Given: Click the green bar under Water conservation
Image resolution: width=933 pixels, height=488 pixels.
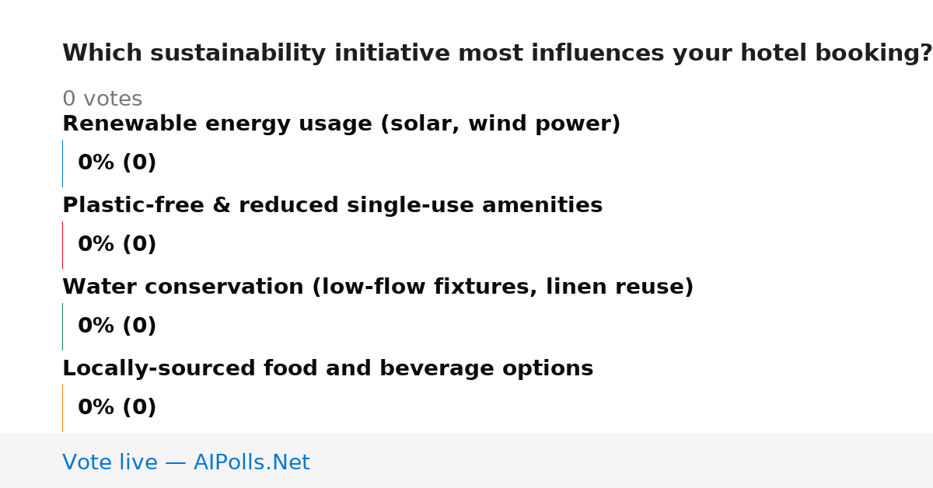Looking at the screenshot, I should tap(62, 326).
